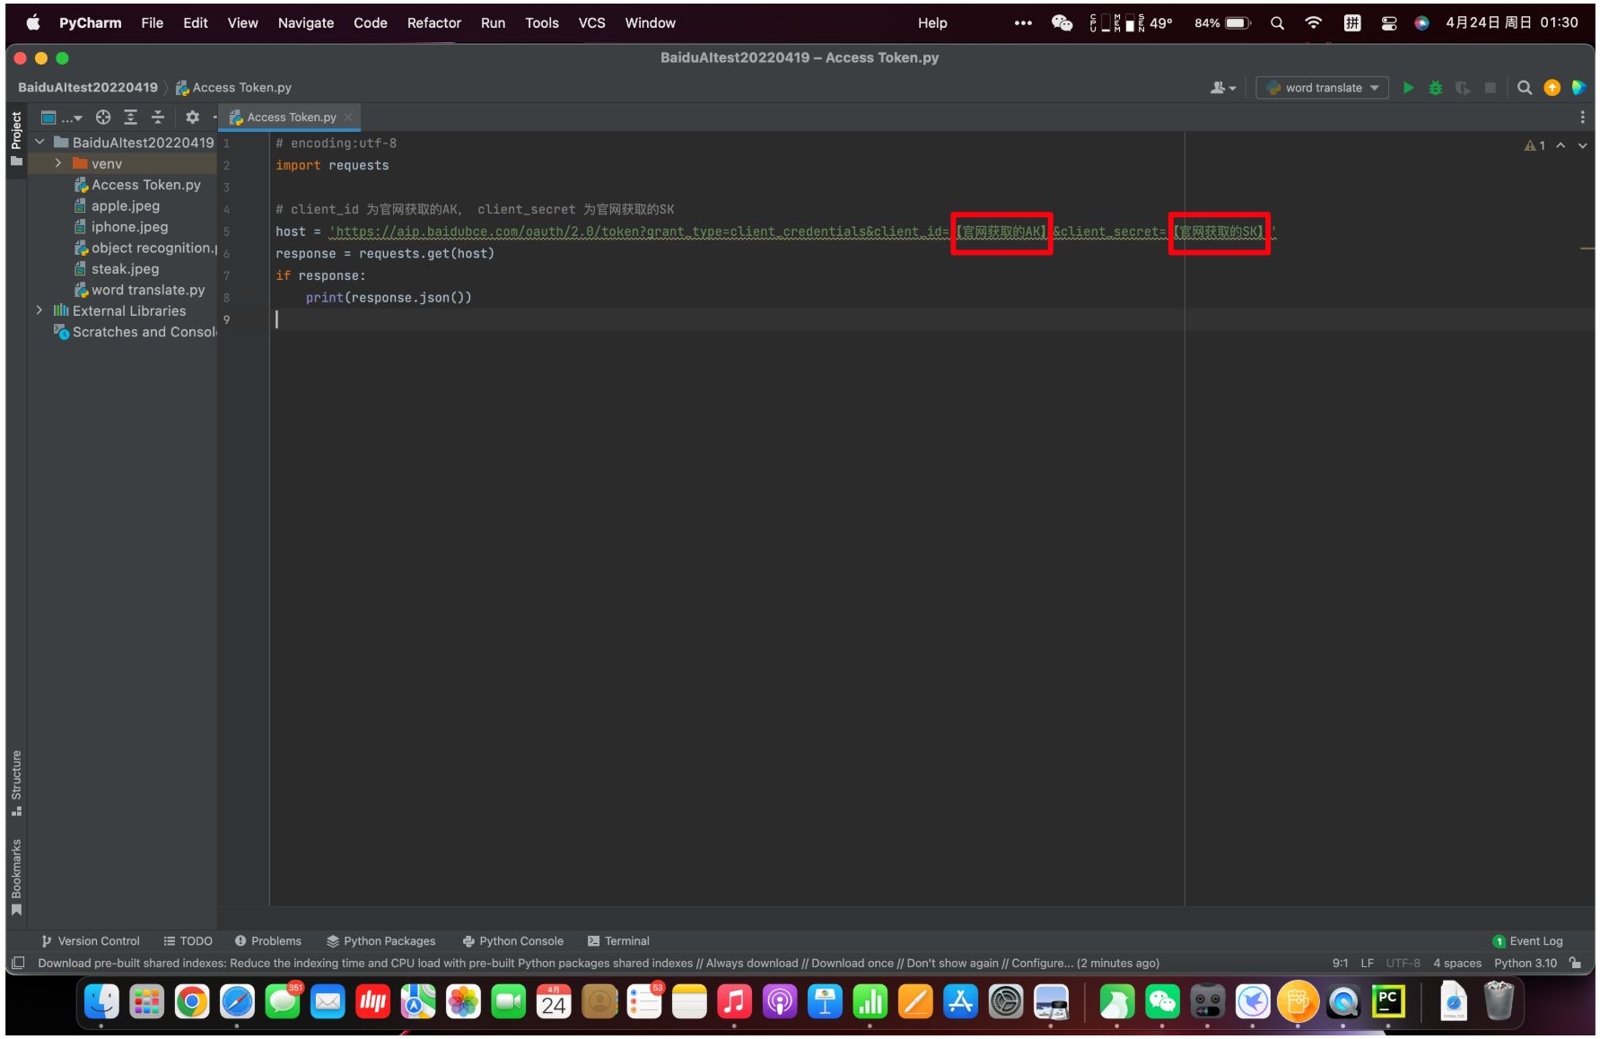Toggle the read-only lock in status bar
This screenshot has width=1600, height=1039.
[1576, 964]
